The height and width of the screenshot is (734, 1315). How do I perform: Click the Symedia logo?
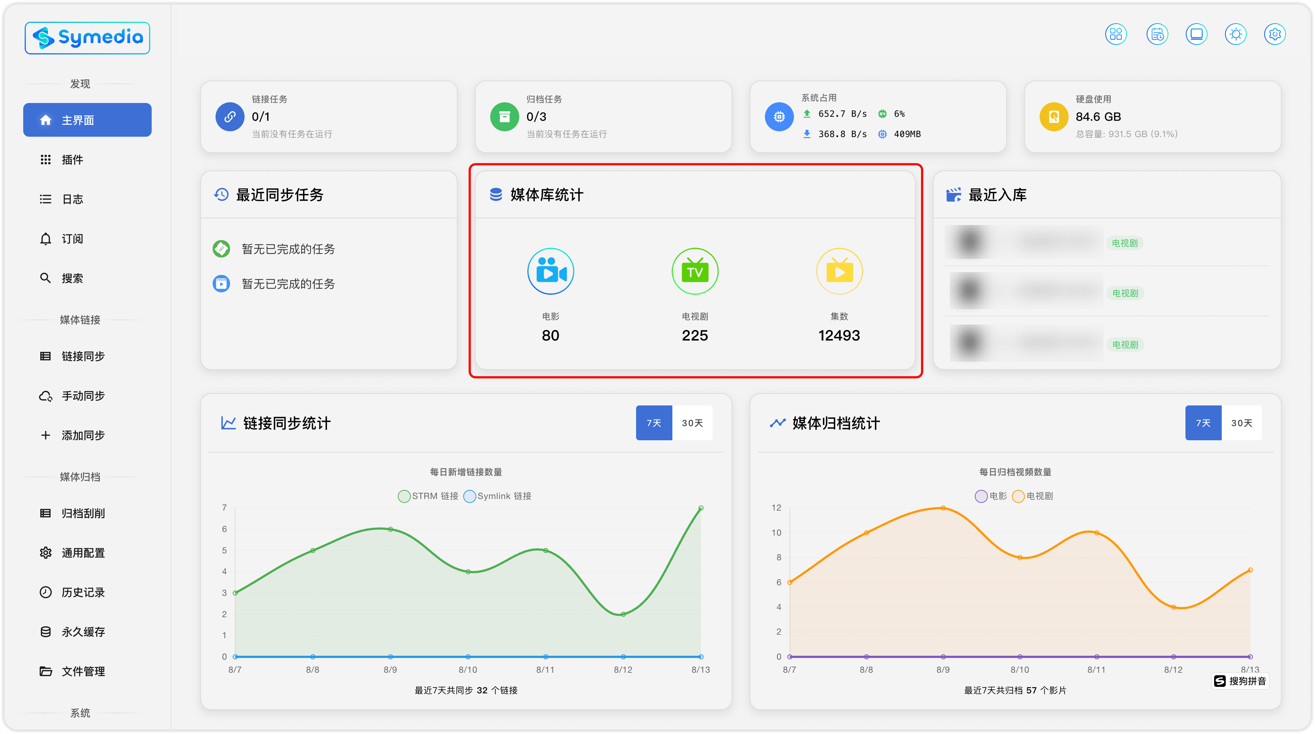[87, 38]
